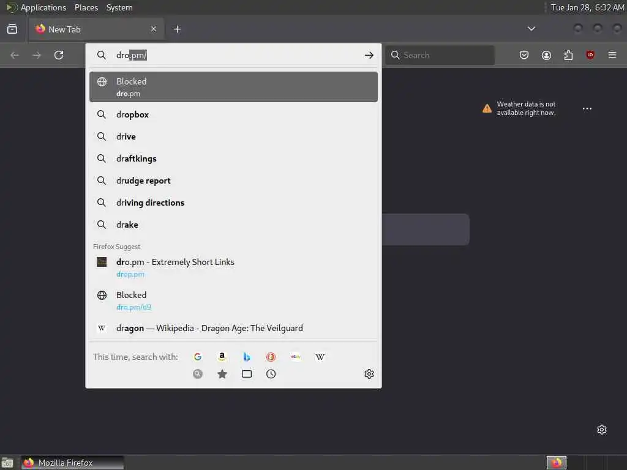This screenshot has height=470, width=627.
Task: Open the Firefox hamburger menu
Action: (x=612, y=55)
